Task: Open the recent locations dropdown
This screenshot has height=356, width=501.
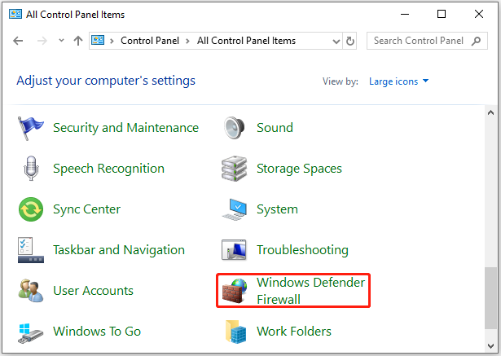Action: tap(61, 41)
